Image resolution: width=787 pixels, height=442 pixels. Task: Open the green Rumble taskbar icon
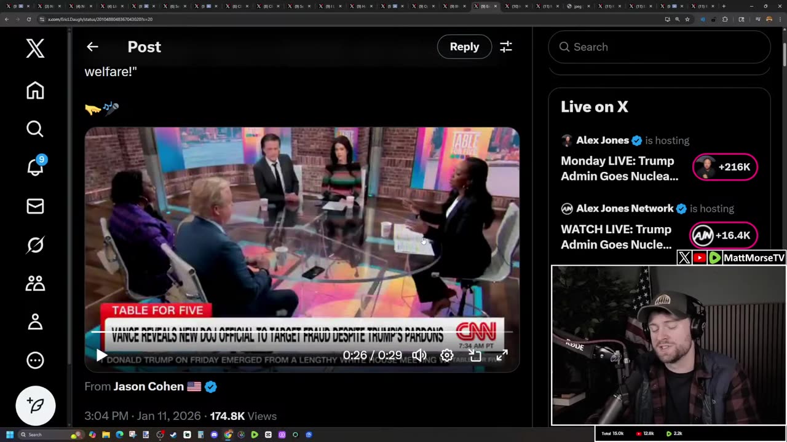(x=255, y=435)
